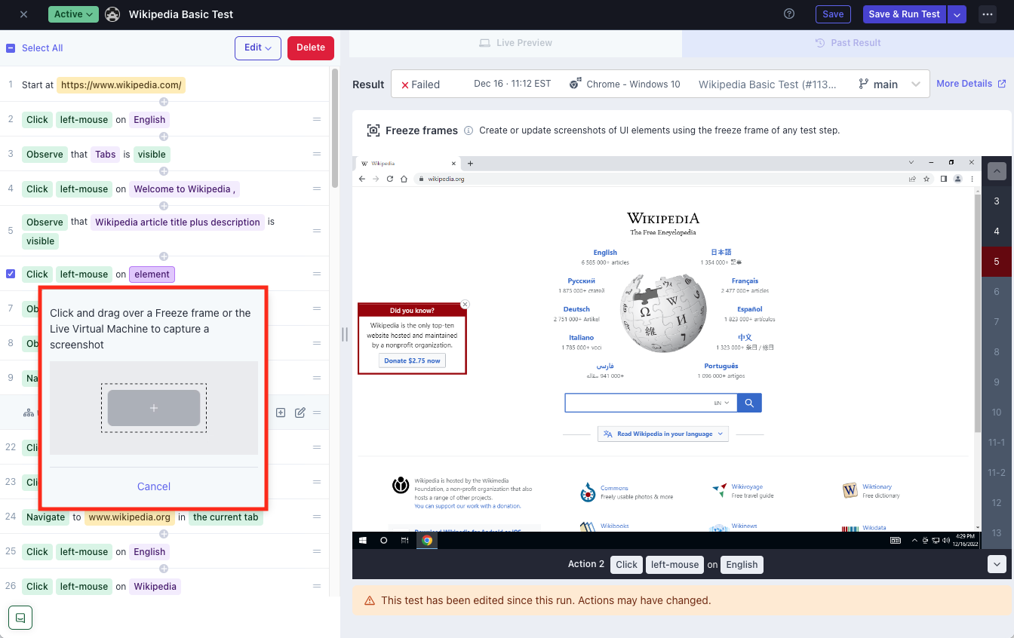
Task: Open the Edit dropdown
Action: pyautogui.click(x=258, y=48)
